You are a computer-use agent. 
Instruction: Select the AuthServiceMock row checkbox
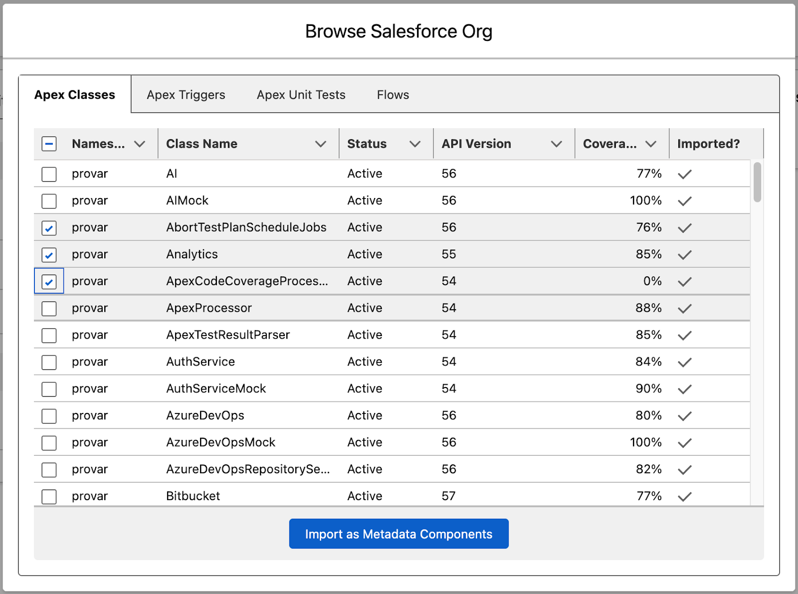pos(49,390)
